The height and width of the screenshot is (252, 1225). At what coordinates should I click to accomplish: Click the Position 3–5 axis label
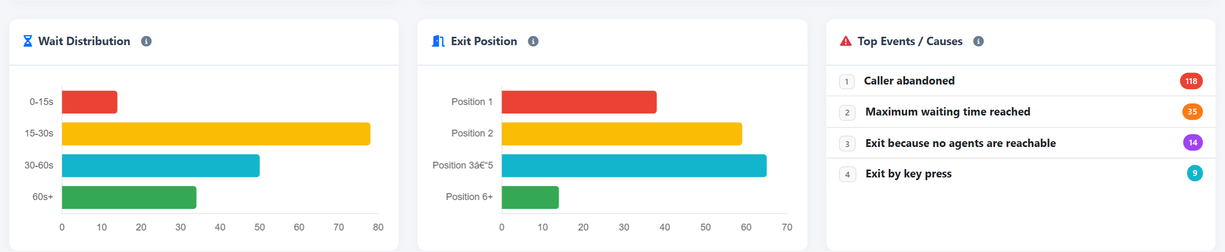463,165
